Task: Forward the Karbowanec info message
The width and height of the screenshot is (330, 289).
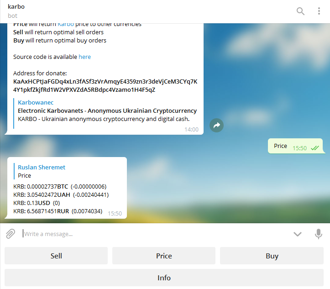Action: pos(216,125)
